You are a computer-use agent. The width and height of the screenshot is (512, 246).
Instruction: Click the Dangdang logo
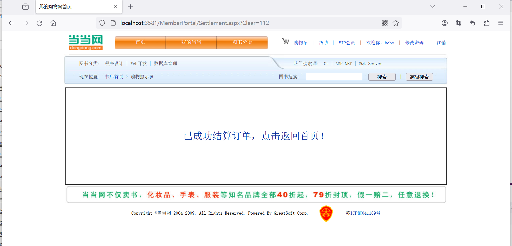(x=85, y=42)
